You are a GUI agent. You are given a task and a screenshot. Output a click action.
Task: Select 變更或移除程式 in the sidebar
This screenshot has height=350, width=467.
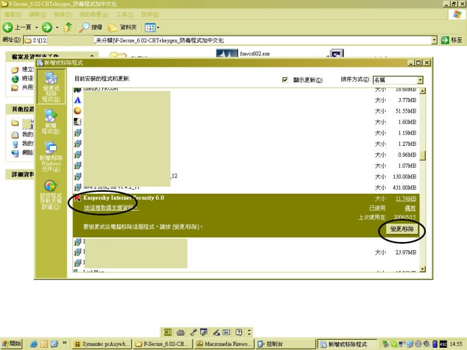[x=51, y=86]
